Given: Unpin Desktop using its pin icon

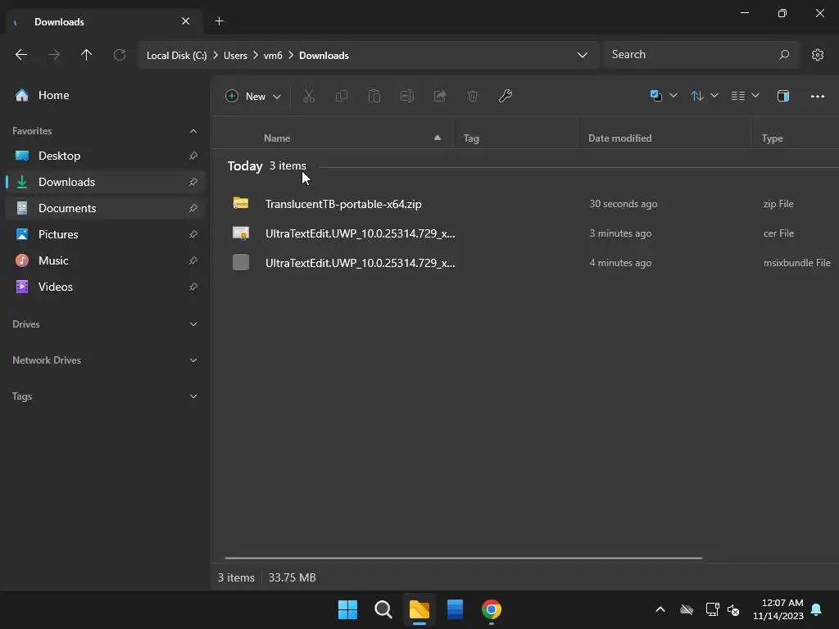Looking at the screenshot, I should point(193,156).
